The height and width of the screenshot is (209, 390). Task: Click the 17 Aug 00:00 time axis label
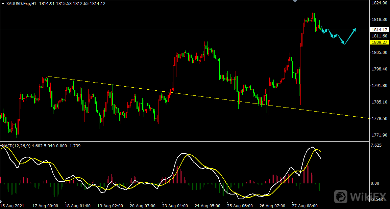coord(46,206)
